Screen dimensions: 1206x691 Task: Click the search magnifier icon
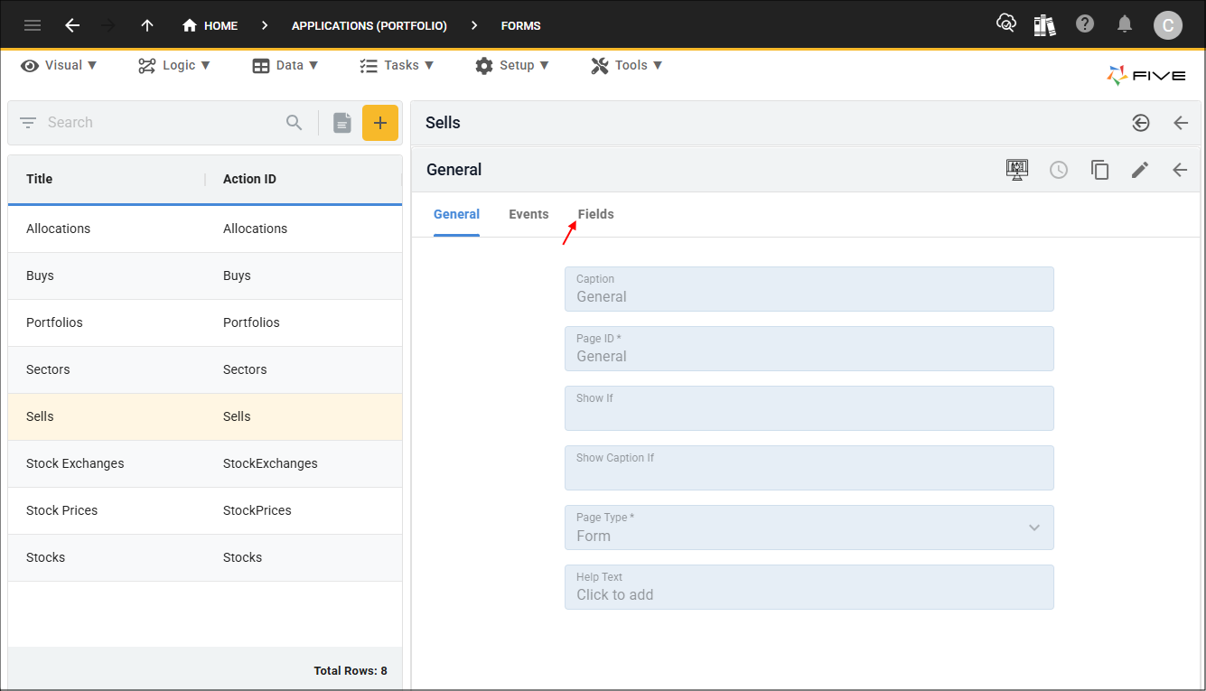point(294,123)
